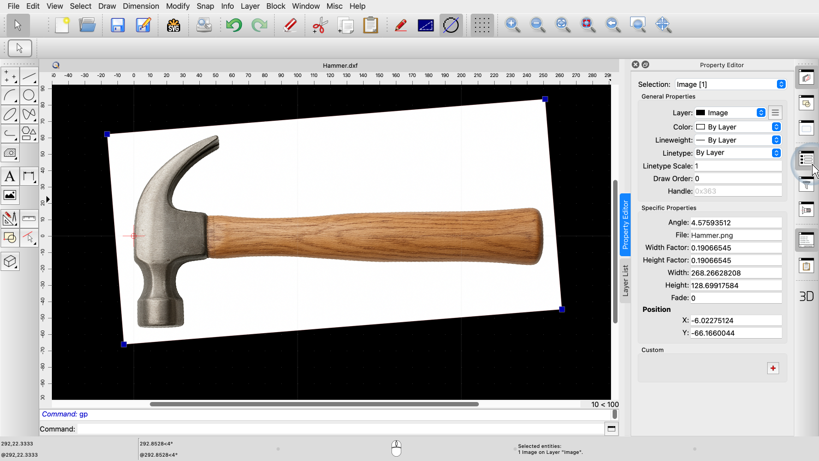Open the Color By Layer picker

tap(738, 127)
